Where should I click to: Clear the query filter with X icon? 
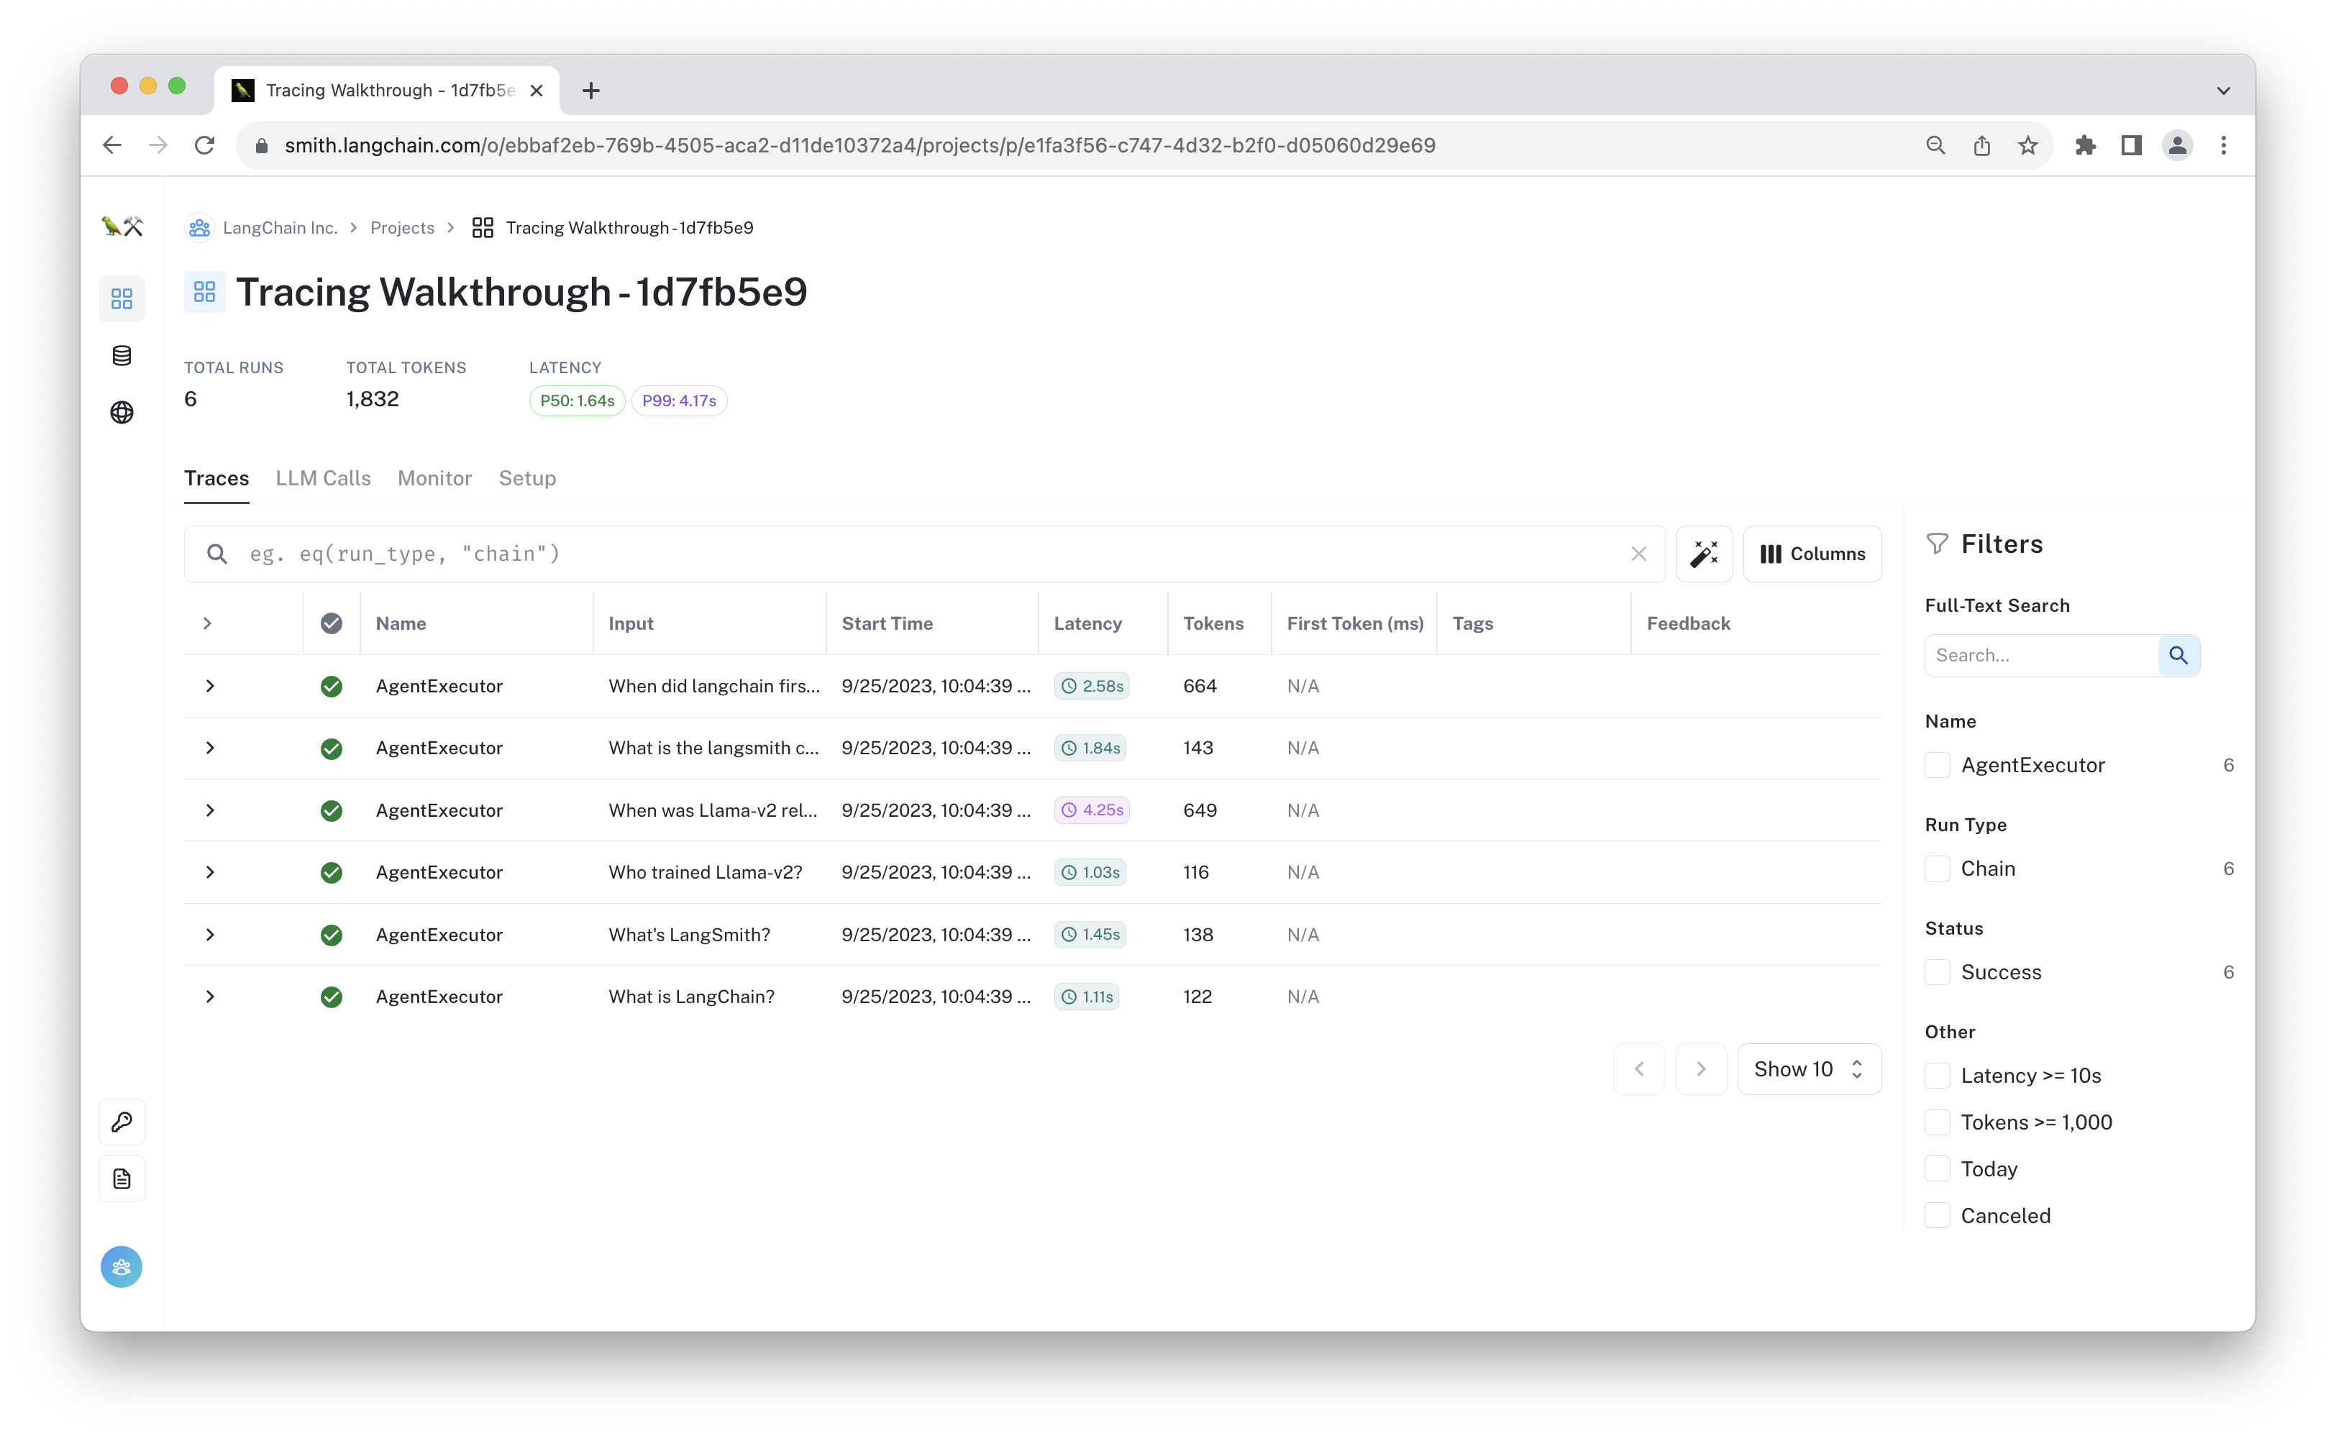coord(1638,554)
